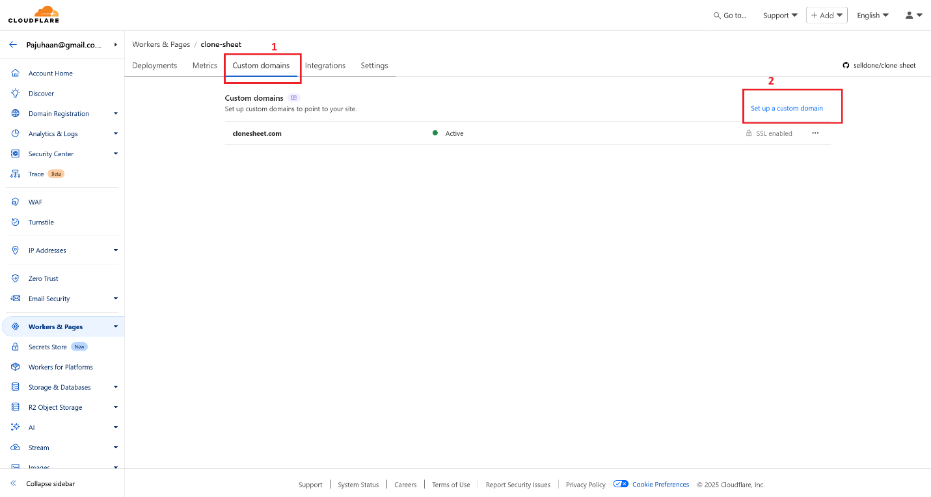Viewport: 931px width, 497px height.
Task: Open System Status footer link
Action: pyautogui.click(x=358, y=485)
